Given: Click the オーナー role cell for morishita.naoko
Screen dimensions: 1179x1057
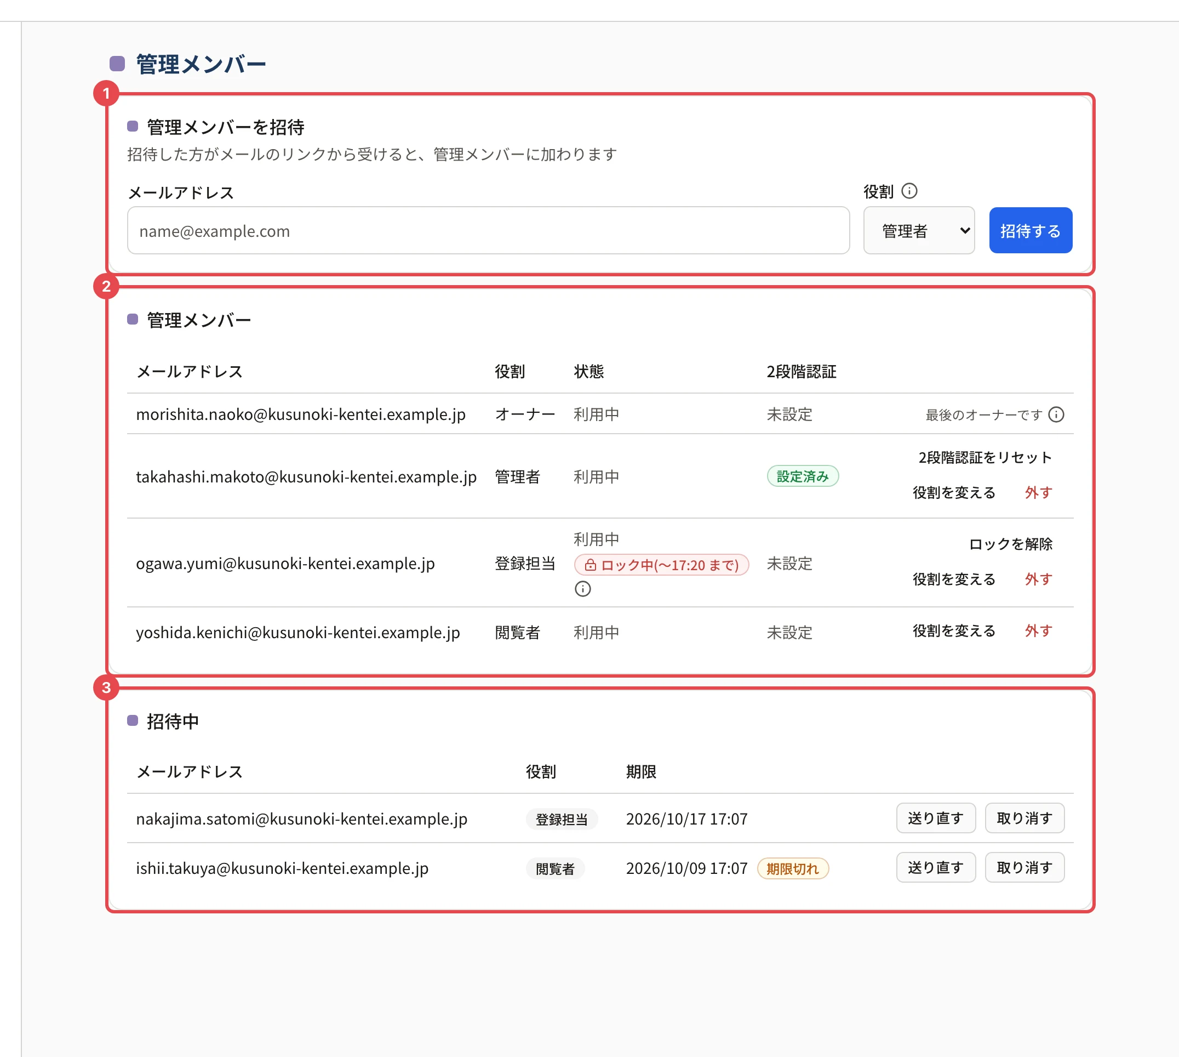Looking at the screenshot, I should 524,414.
